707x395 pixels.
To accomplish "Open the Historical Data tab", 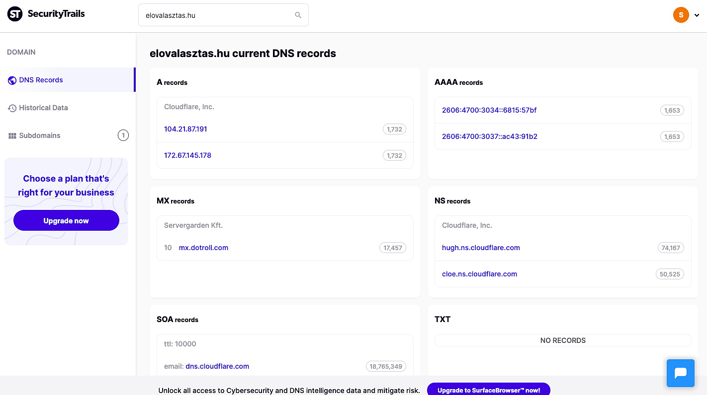I will pos(68,108).
